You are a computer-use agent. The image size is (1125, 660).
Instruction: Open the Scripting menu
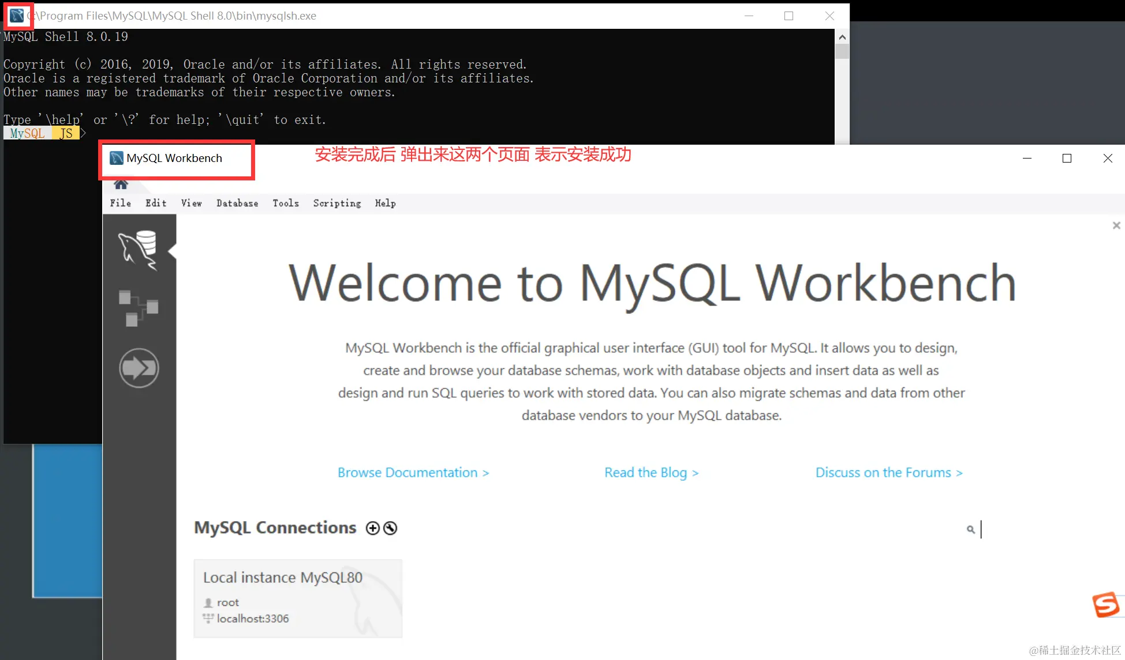(x=337, y=203)
